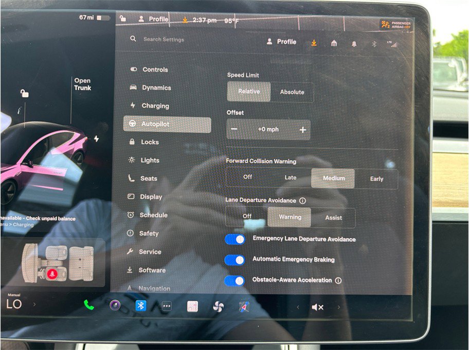
Task: Open the Safety settings menu
Action: click(x=142, y=234)
